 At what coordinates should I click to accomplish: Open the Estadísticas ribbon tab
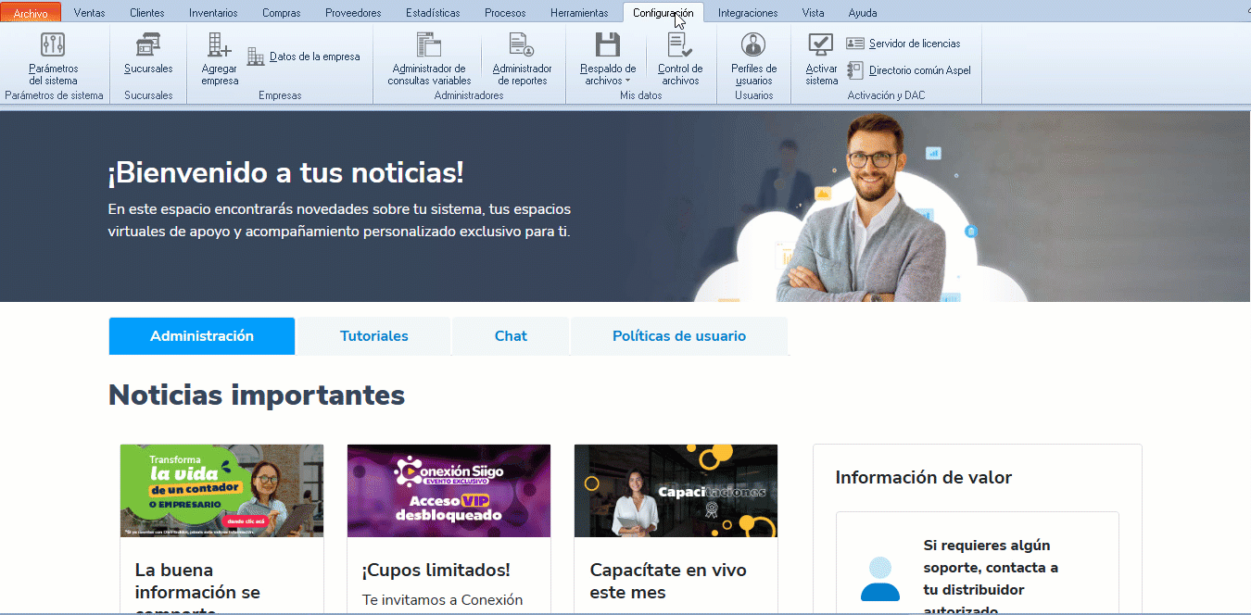tap(433, 13)
